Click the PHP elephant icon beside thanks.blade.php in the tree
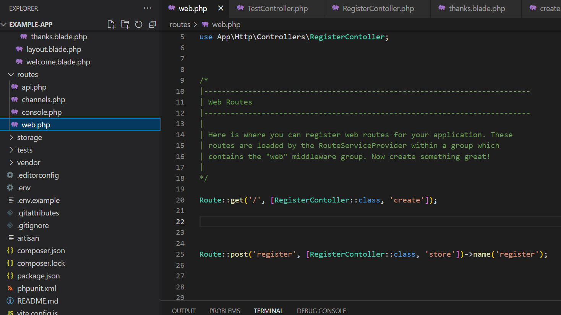 coord(24,37)
